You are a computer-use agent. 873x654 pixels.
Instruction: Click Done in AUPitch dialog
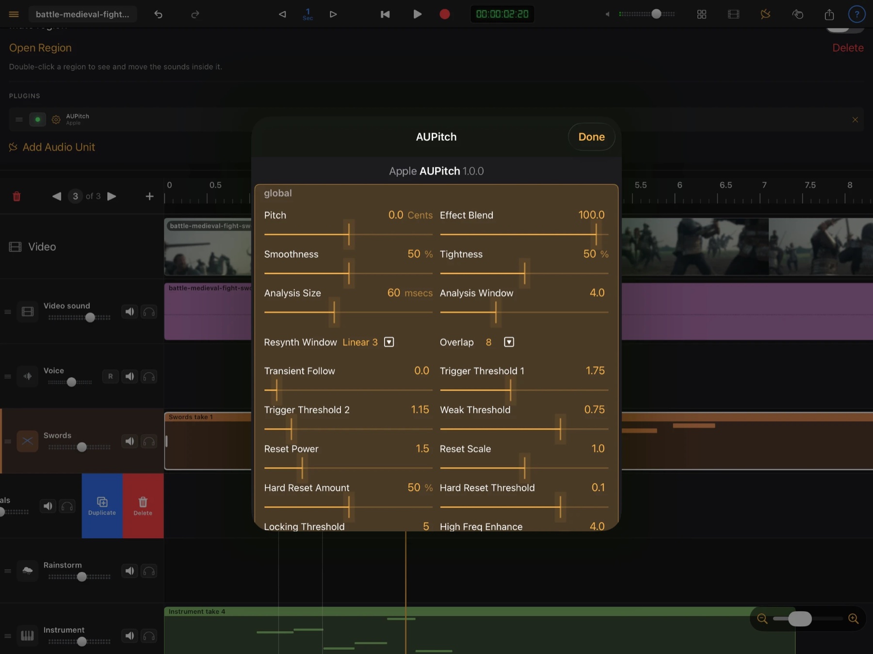point(591,137)
